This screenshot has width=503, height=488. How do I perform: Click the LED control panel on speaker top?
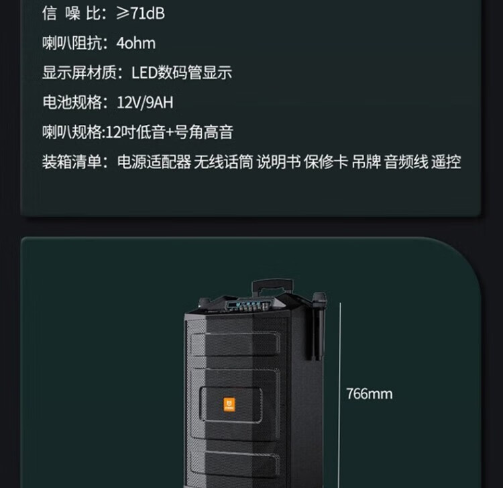click(245, 305)
